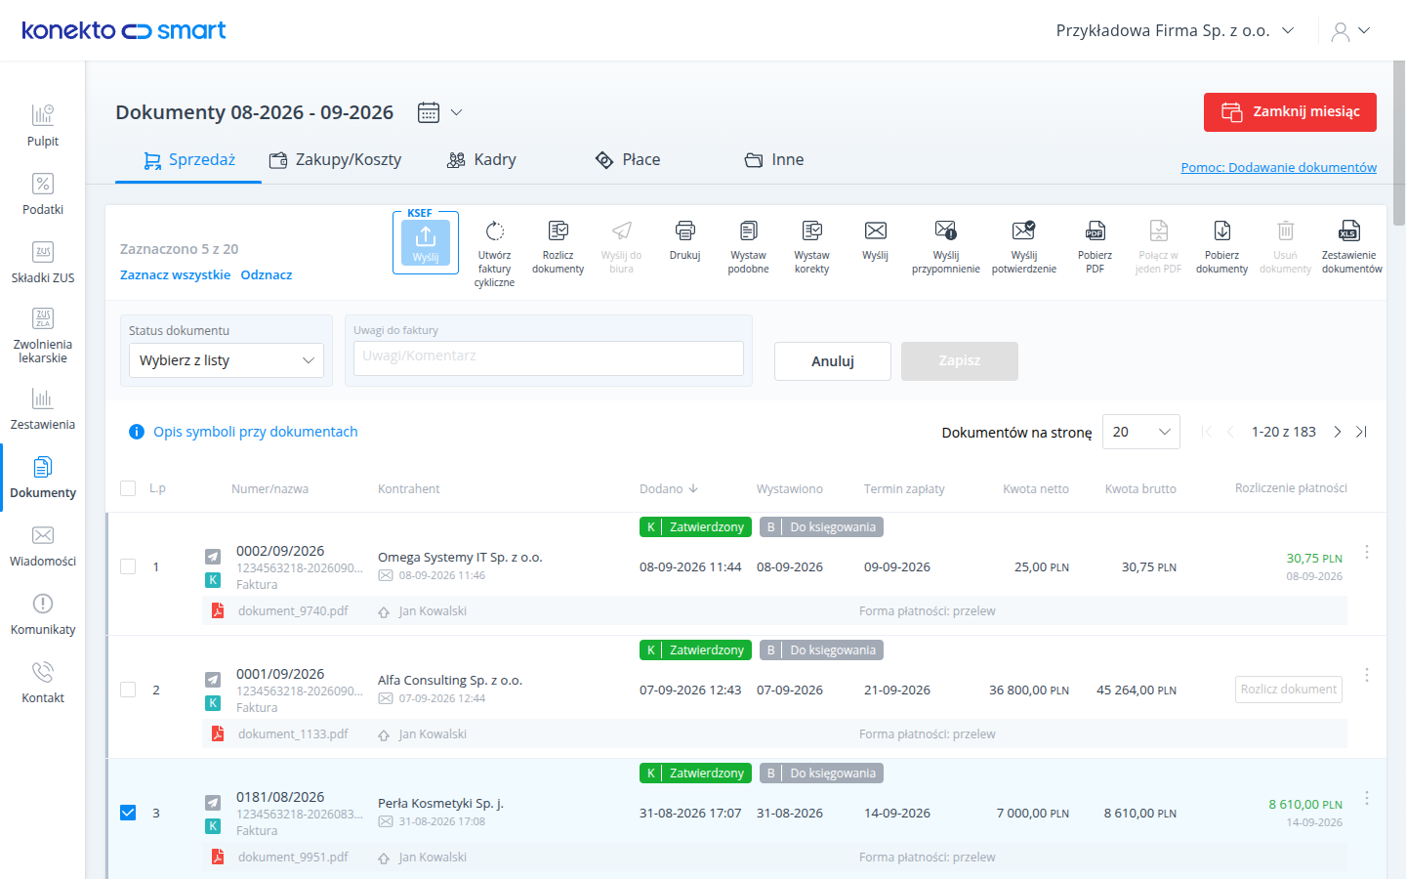1406x879 pixels.
Task: Open Podatki in the sidebar
Action: coord(43,193)
